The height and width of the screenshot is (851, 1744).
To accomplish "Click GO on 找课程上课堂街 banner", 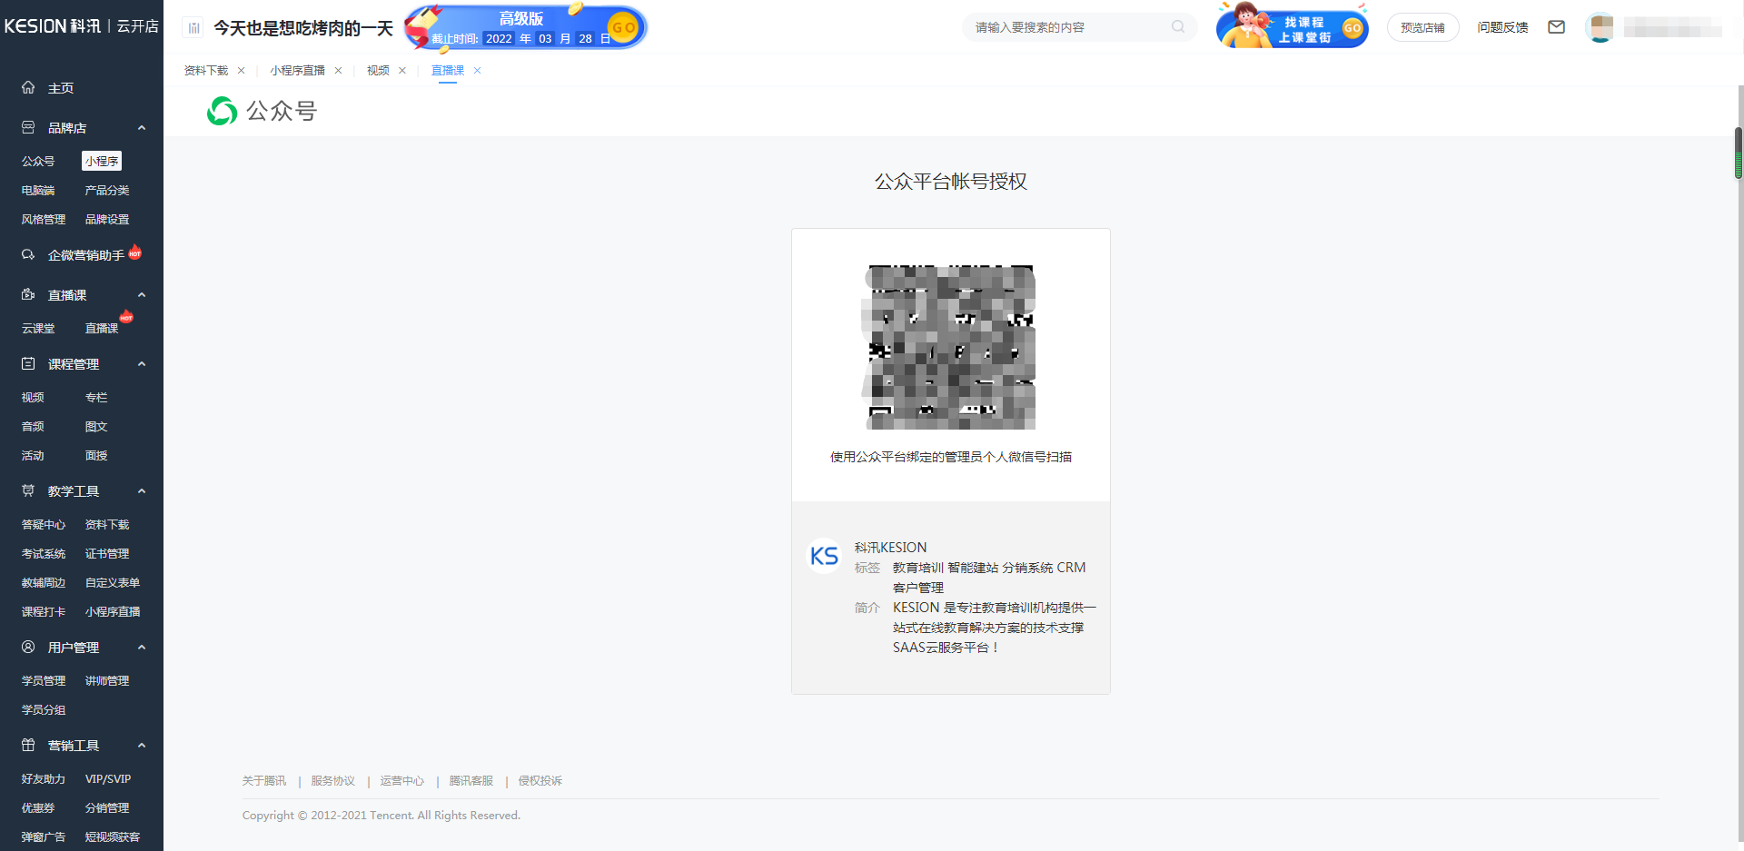I will point(1352,28).
